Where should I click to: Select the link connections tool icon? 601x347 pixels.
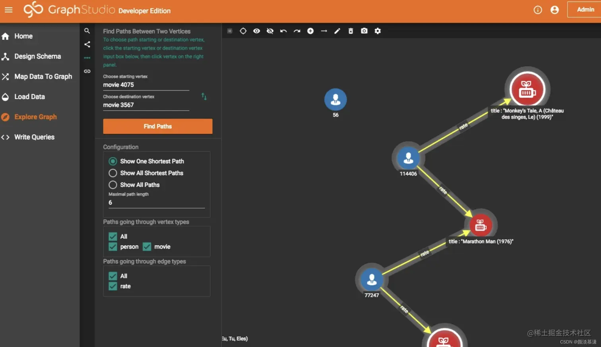tap(87, 71)
